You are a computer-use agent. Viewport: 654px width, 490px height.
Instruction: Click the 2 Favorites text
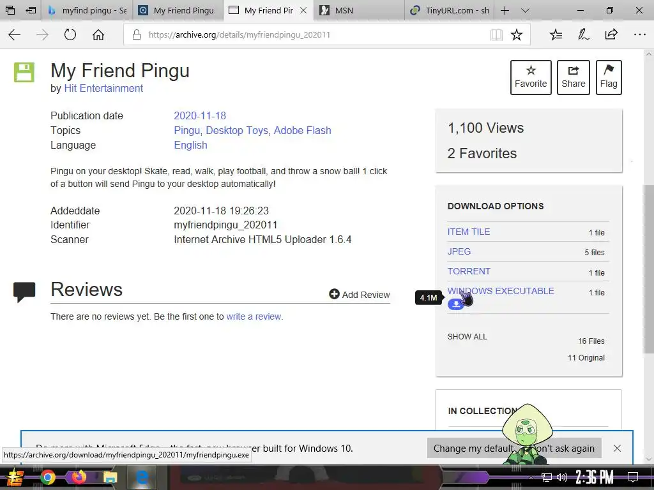point(482,153)
